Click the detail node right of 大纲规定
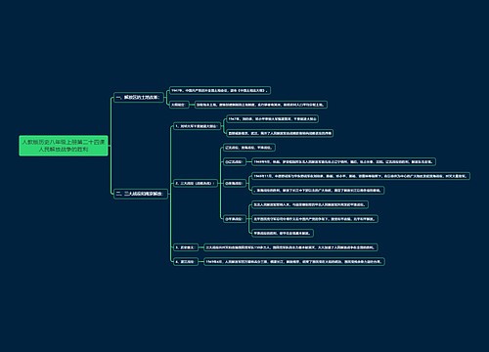This screenshot has width=489, height=352. tap(261, 105)
